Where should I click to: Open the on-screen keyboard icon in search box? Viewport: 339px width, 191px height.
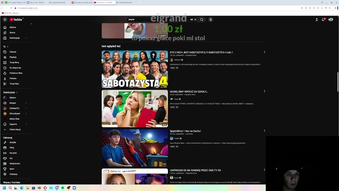pos(191,19)
